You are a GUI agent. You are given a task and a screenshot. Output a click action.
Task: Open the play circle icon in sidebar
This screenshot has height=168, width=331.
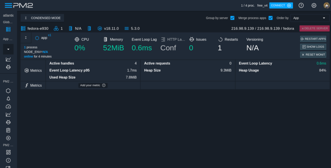[x=8, y=138]
